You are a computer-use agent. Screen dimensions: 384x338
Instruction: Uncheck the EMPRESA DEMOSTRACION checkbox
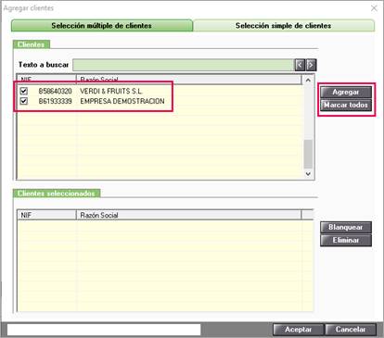pos(24,101)
